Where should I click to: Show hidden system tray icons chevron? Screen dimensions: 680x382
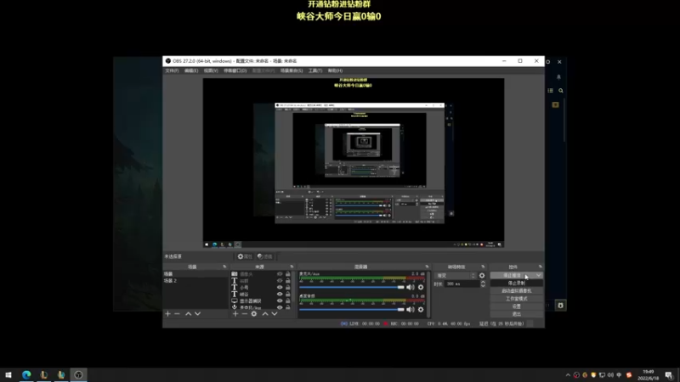pyautogui.click(x=568, y=375)
